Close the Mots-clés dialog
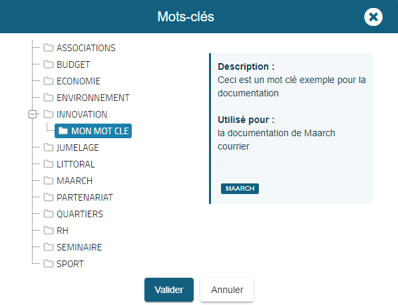 [373, 17]
